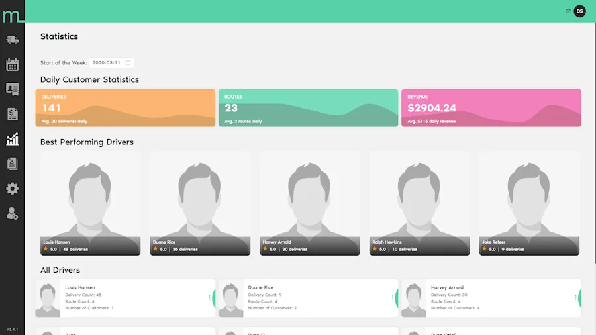Screen dimensions: 596x335
Task: Open the add user sidebar icon
Action: (x=12, y=213)
